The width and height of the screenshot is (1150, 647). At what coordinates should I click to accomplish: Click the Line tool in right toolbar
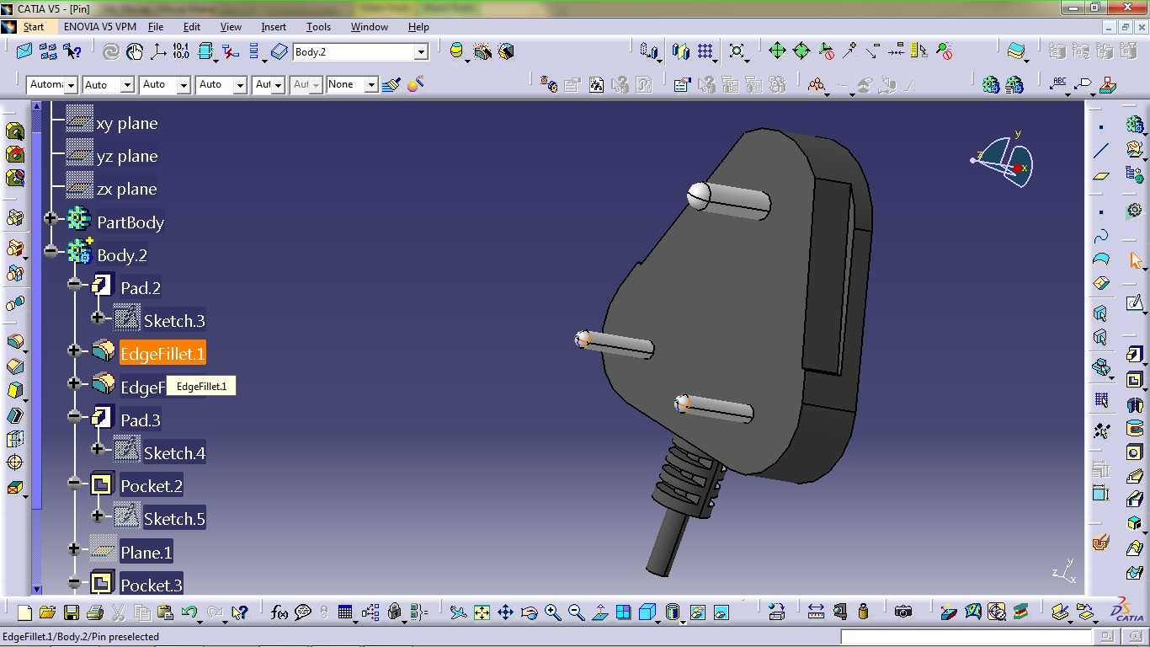coord(1101,152)
